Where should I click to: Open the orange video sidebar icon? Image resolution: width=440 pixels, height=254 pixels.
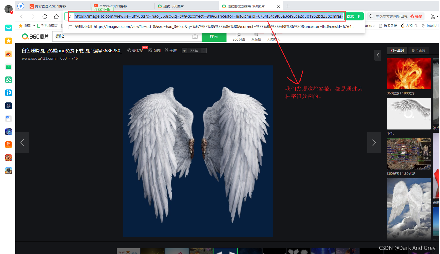pos(9,145)
